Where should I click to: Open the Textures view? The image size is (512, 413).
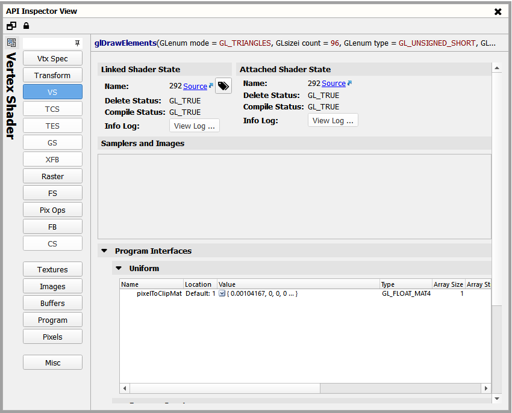(x=52, y=269)
